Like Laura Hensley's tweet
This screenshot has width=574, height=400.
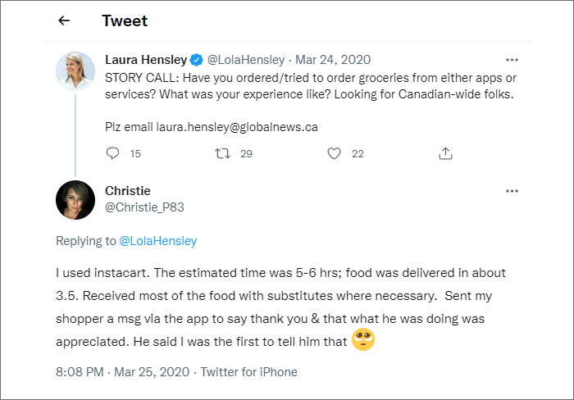coord(334,153)
